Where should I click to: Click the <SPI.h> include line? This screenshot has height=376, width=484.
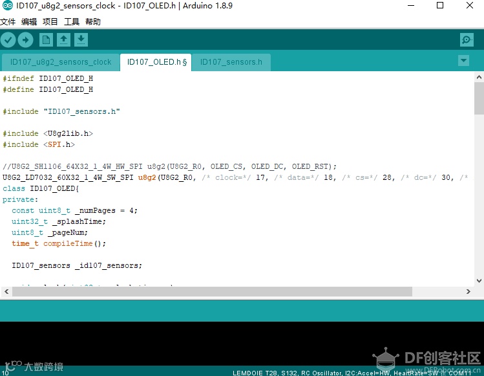tap(39, 144)
